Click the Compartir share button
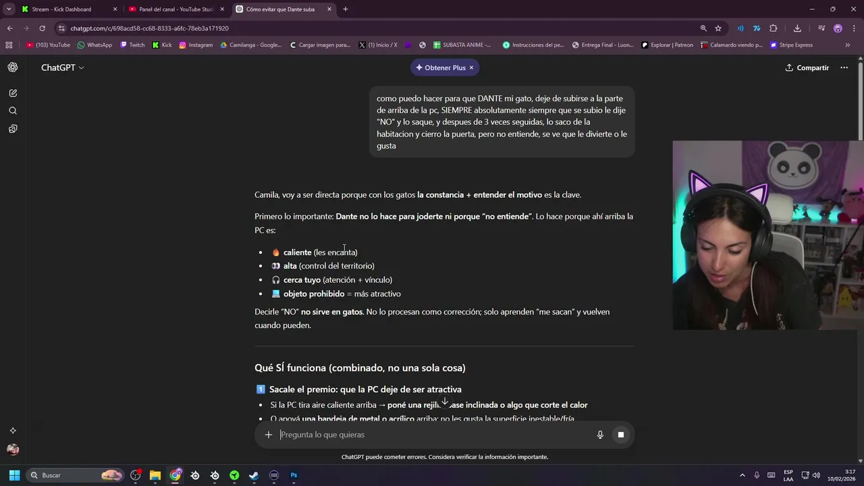The height and width of the screenshot is (486, 864). click(x=807, y=67)
